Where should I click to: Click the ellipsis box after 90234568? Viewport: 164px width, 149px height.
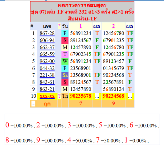pos(130,96)
